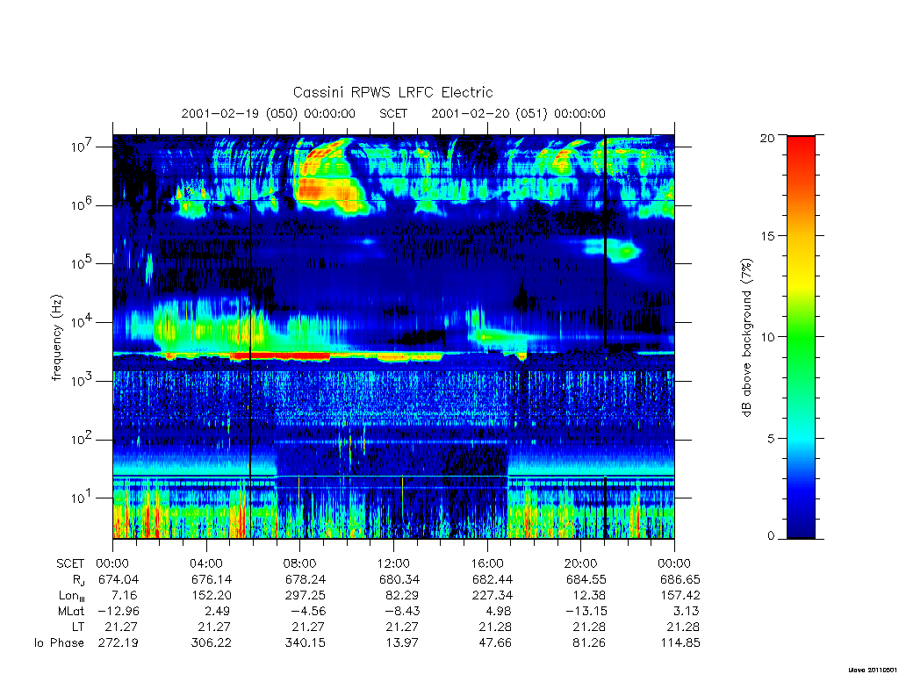This screenshot has height=674, width=899.
Task: Click Io Phase value '272.19'
Action: click(119, 642)
